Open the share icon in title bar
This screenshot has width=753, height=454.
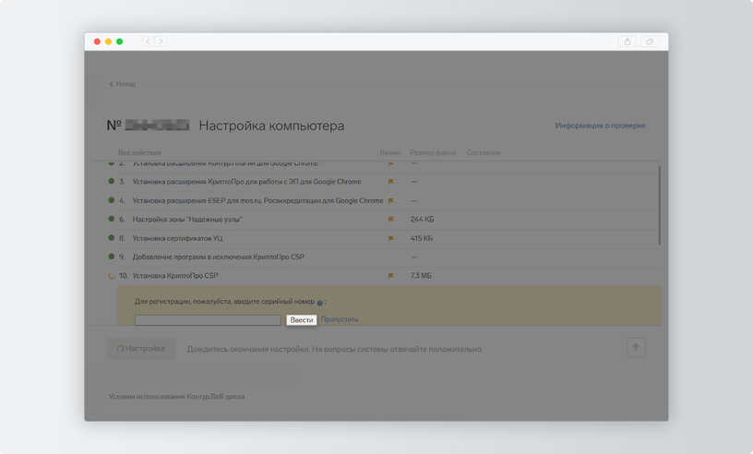627,42
